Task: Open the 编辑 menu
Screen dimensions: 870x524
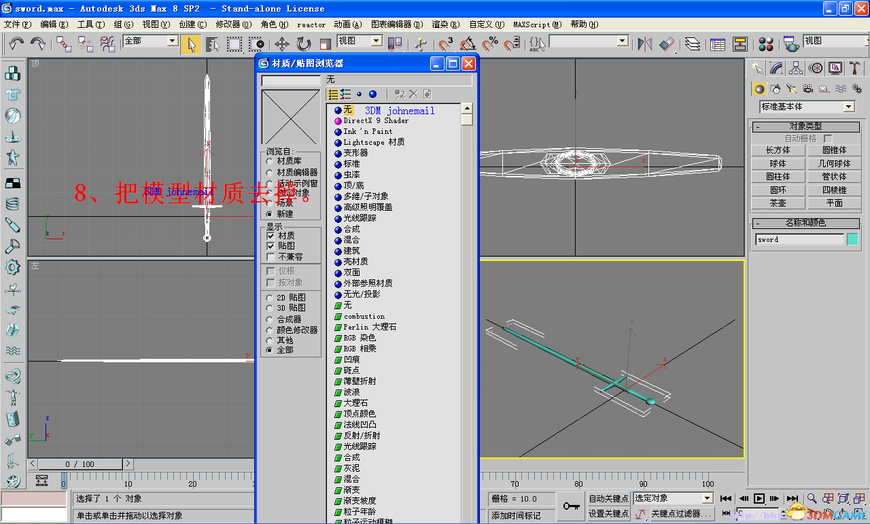Action: click(54, 24)
